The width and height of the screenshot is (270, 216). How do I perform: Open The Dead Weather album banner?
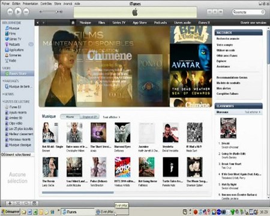point(191,84)
